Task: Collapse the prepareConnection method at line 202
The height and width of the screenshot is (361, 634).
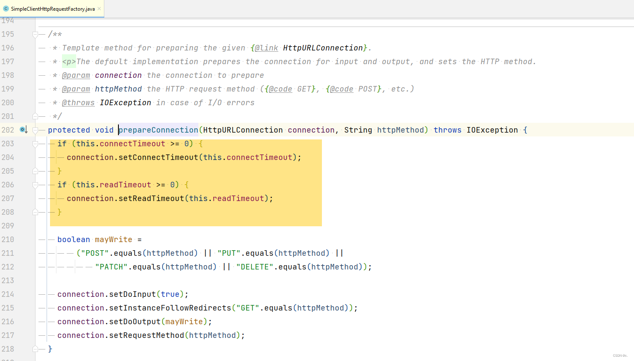Action: pyautogui.click(x=35, y=130)
